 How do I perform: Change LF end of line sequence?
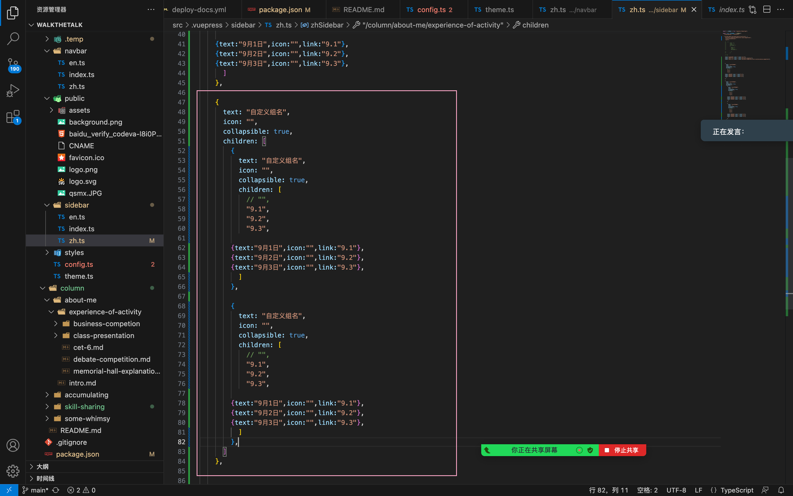tap(699, 490)
